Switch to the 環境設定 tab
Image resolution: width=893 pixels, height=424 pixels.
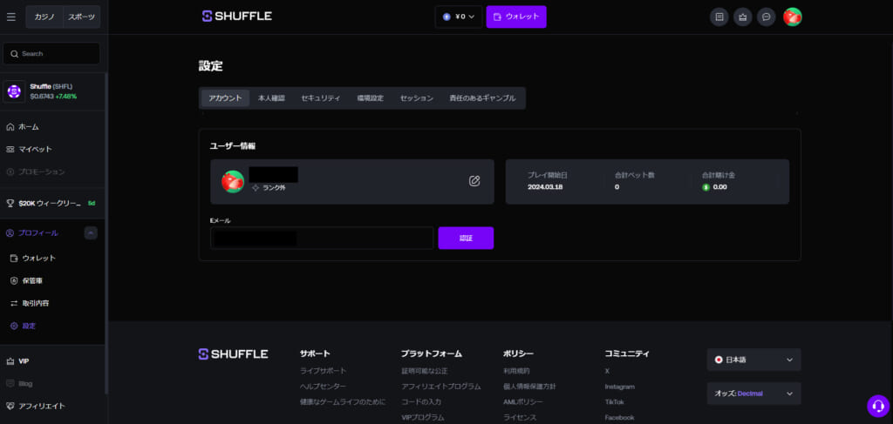[370, 98]
